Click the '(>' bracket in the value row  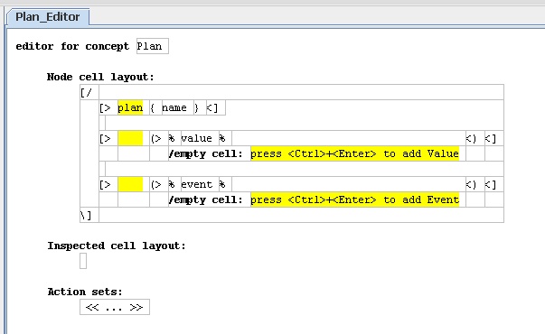coord(156,138)
